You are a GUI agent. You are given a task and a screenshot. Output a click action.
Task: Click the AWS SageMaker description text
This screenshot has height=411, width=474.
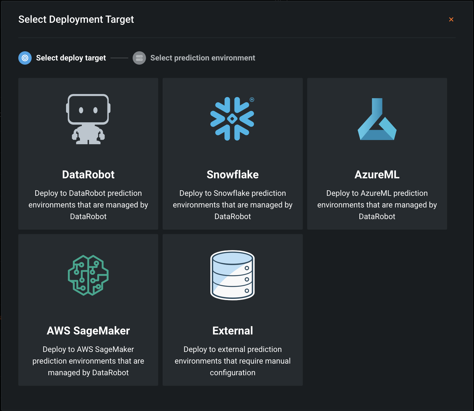pyautogui.click(x=88, y=361)
